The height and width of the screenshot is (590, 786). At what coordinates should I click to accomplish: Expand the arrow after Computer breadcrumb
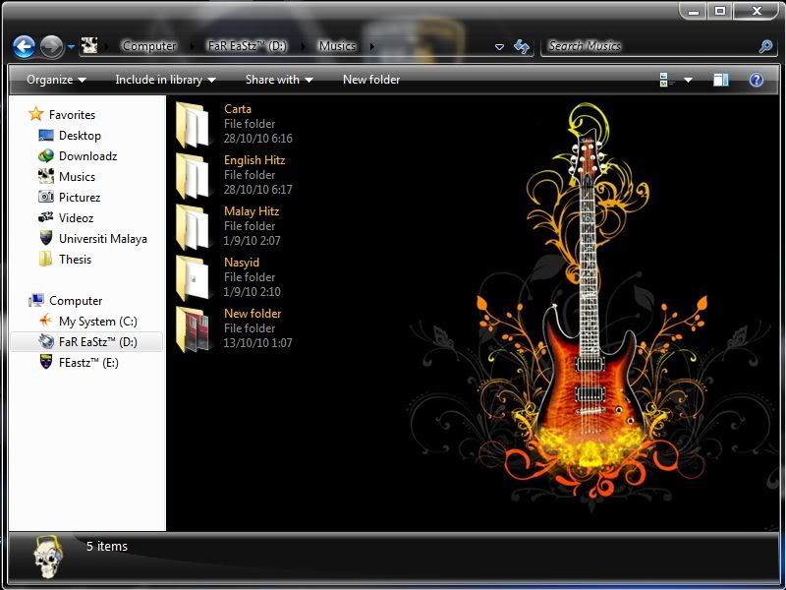point(192,46)
